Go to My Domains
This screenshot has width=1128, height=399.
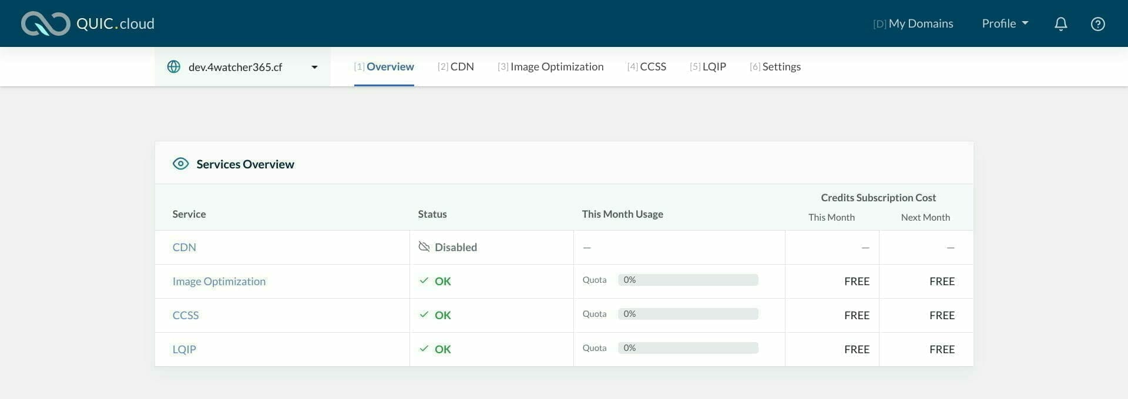(913, 23)
